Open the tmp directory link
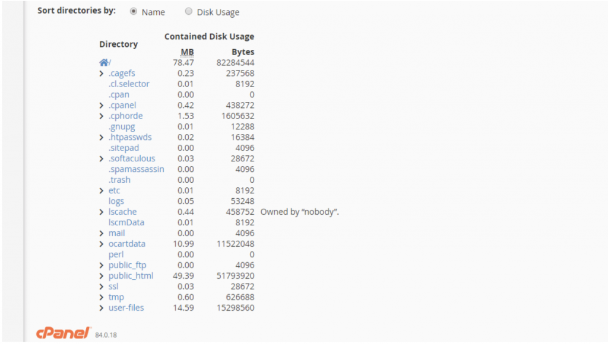608x344 pixels. click(x=116, y=297)
